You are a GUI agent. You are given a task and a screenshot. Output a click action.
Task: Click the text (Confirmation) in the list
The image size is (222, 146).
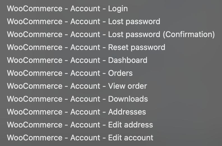[x=189, y=35]
